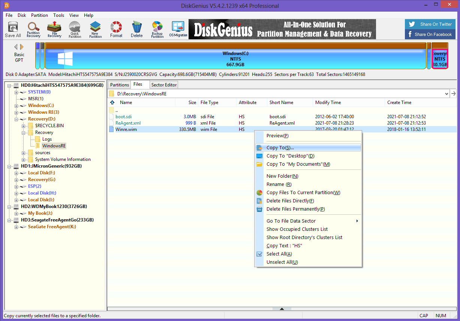Click the HD0 Hitachi disk icon in the tree
Viewport: 460px width, 321px height.
coord(16,85)
